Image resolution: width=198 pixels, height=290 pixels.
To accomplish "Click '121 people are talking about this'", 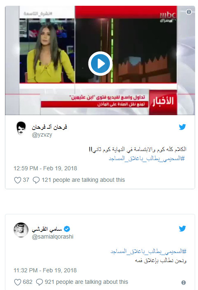I will (83, 180).
